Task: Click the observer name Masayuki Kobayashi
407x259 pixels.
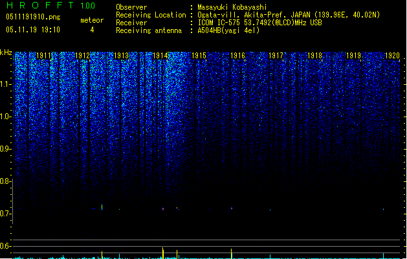Action: coord(232,7)
